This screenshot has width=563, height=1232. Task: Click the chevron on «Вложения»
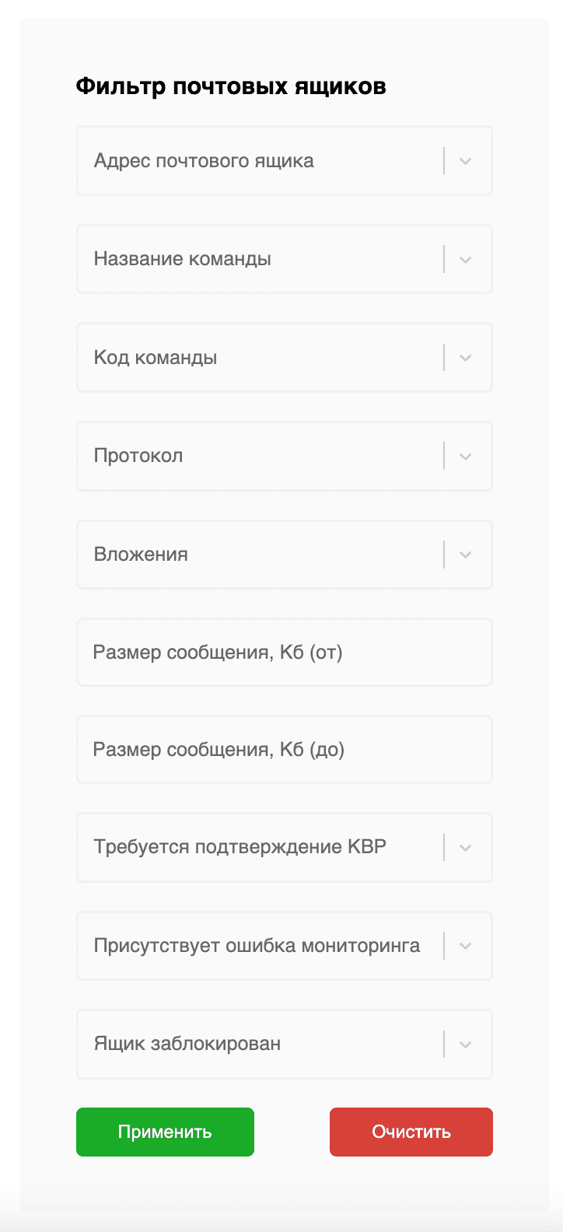pyautogui.click(x=465, y=555)
